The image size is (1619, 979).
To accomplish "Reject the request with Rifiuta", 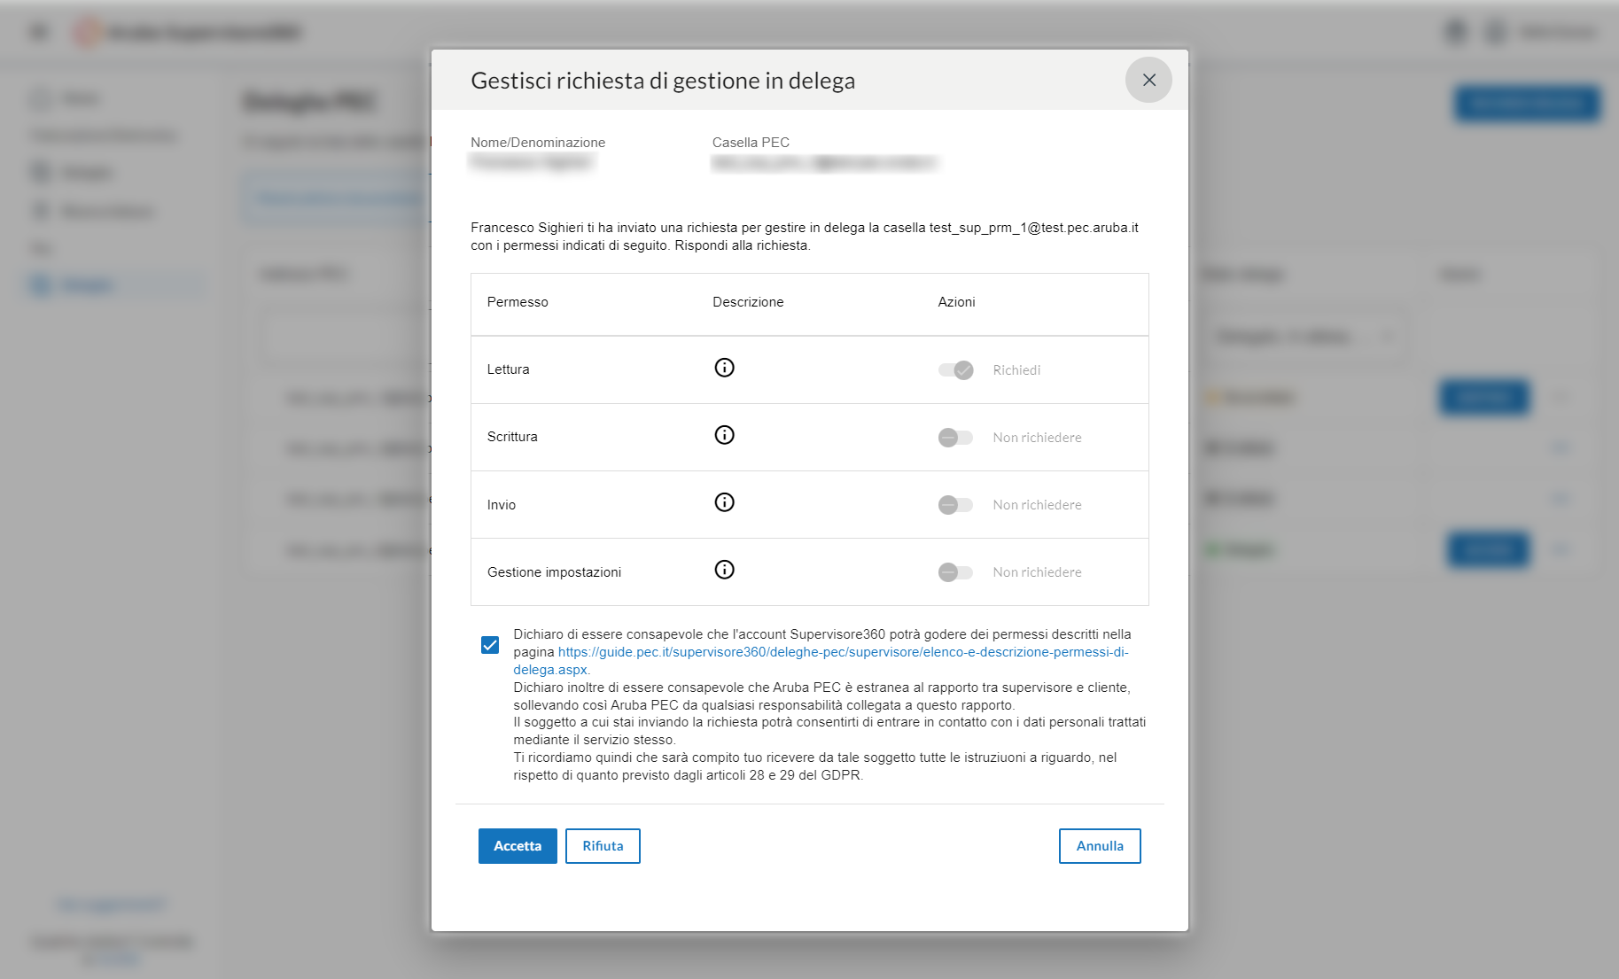I will pyautogui.click(x=603, y=846).
